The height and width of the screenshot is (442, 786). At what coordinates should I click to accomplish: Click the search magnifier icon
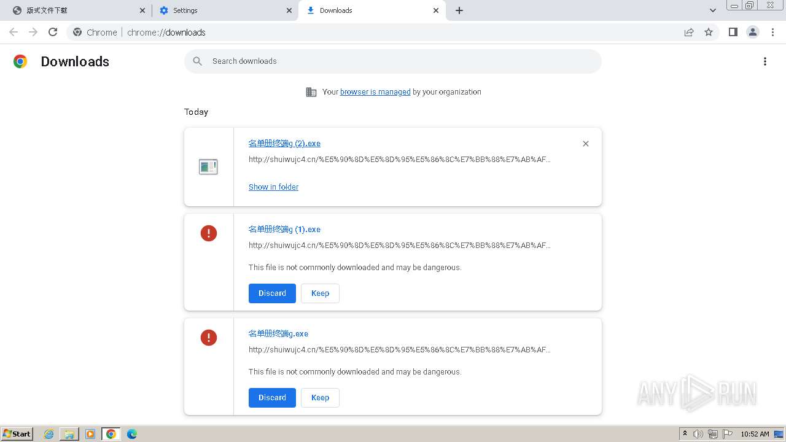point(197,61)
